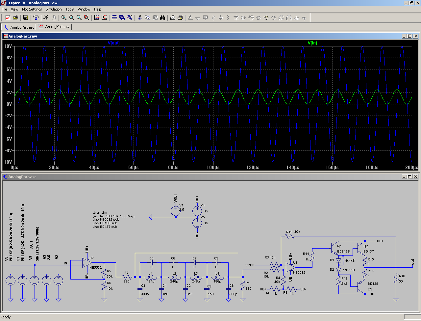Click the New Schematic toolbar icon

8,17
